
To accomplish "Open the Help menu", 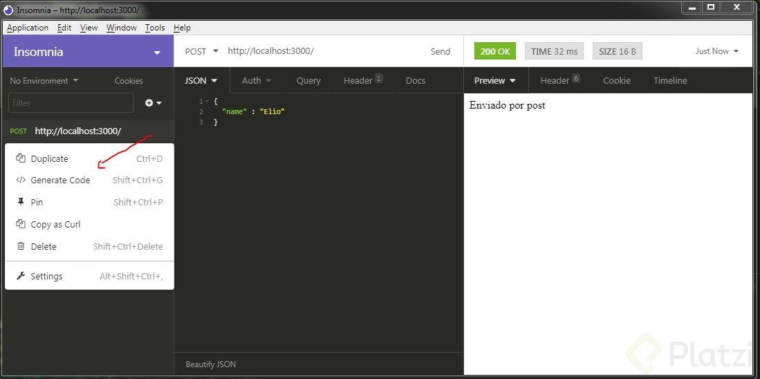I will point(182,28).
